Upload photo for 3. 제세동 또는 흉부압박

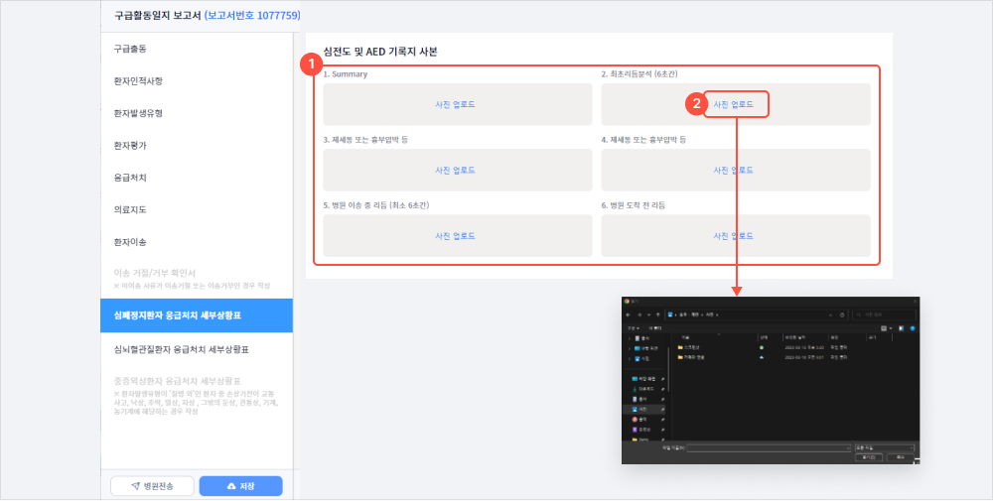(456, 171)
